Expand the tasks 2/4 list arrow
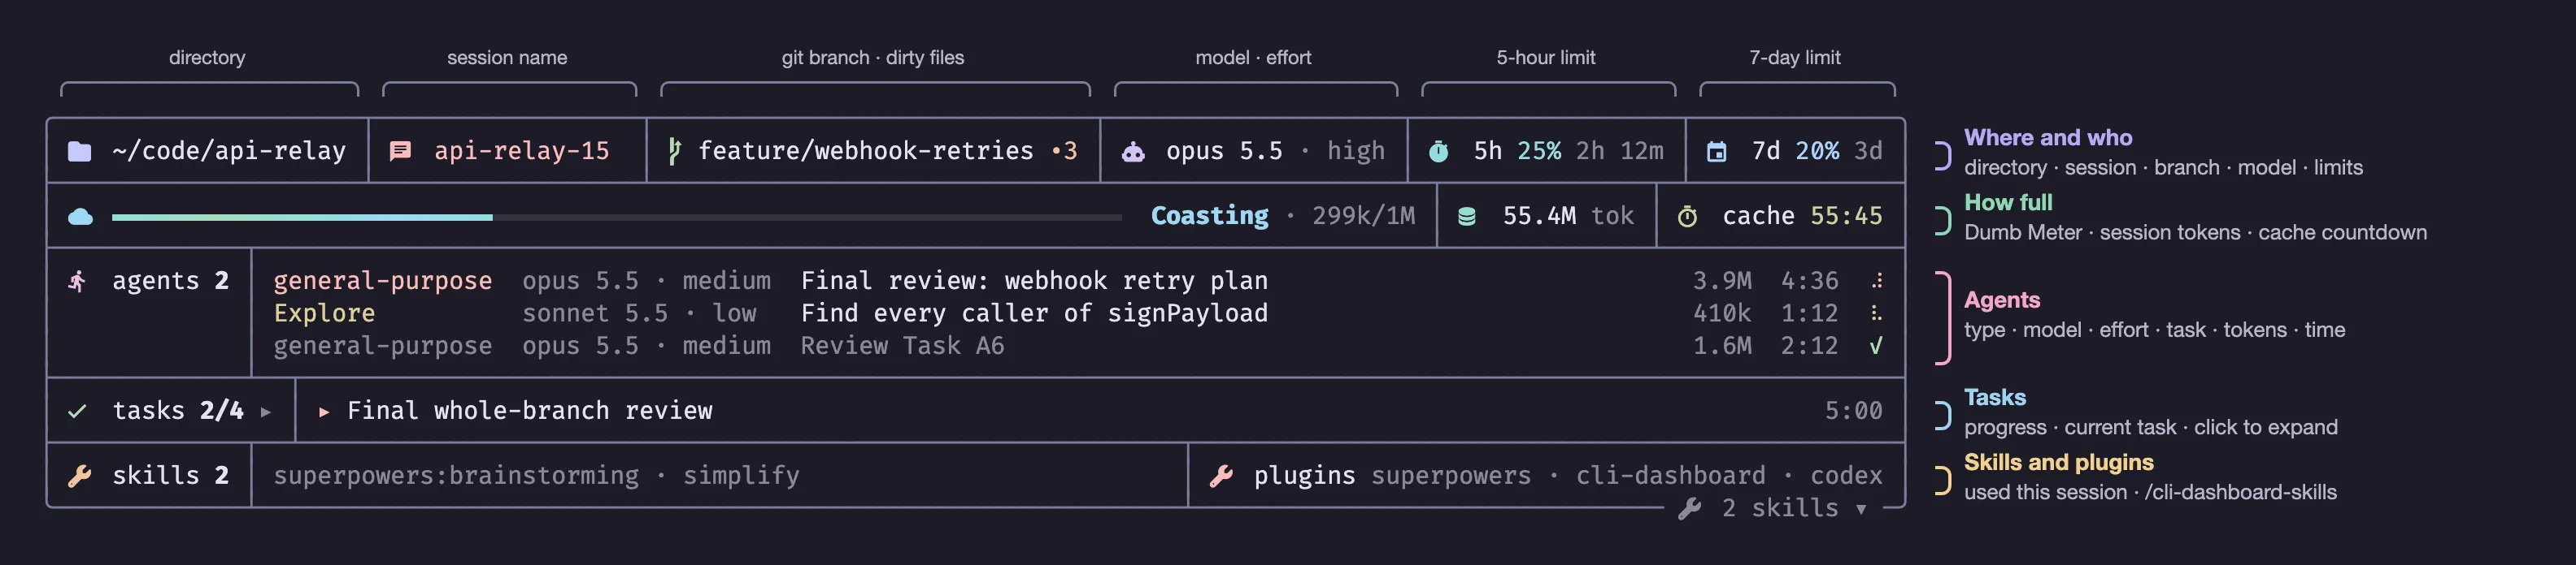Image resolution: width=2576 pixels, height=565 pixels. point(266,412)
